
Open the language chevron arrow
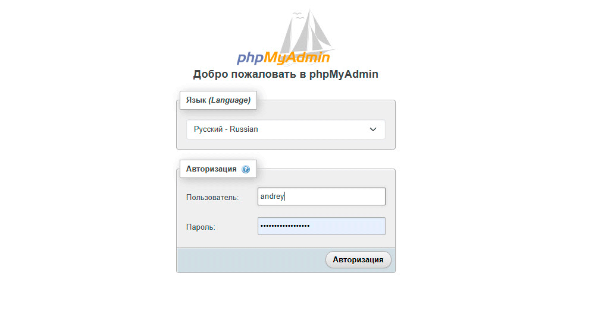373,129
